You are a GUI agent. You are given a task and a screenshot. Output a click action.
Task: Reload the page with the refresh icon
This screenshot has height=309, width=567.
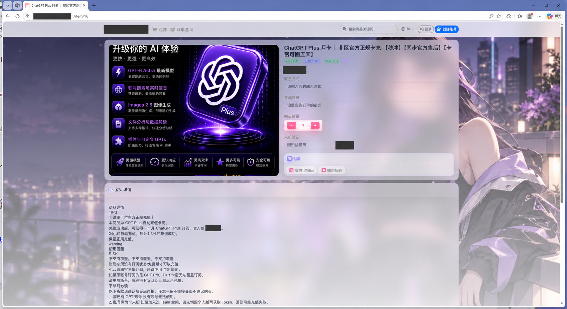click(x=17, y=16)
